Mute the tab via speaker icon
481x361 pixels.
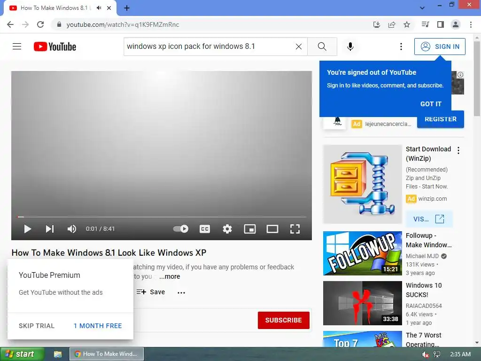tap(99, 8)
